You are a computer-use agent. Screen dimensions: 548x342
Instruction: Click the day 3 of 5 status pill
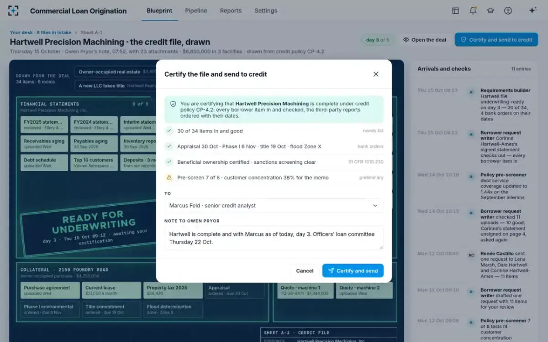378,40
